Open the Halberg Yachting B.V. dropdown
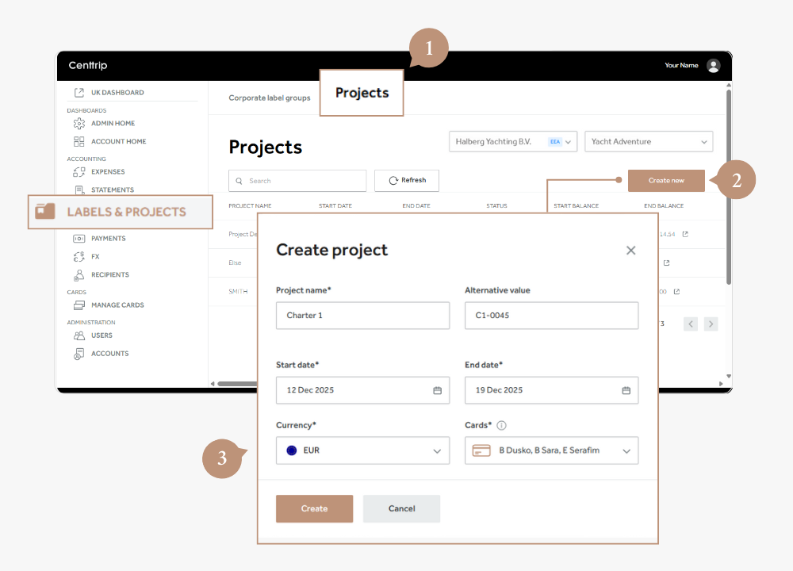Image resolution: width=793 pixels, height=571 pixels. tap(568, 142)
